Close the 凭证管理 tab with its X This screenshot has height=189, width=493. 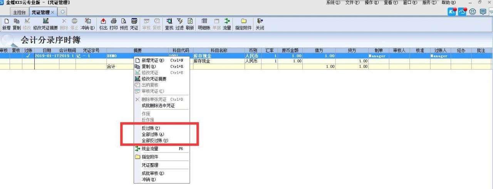click(53, 13)
